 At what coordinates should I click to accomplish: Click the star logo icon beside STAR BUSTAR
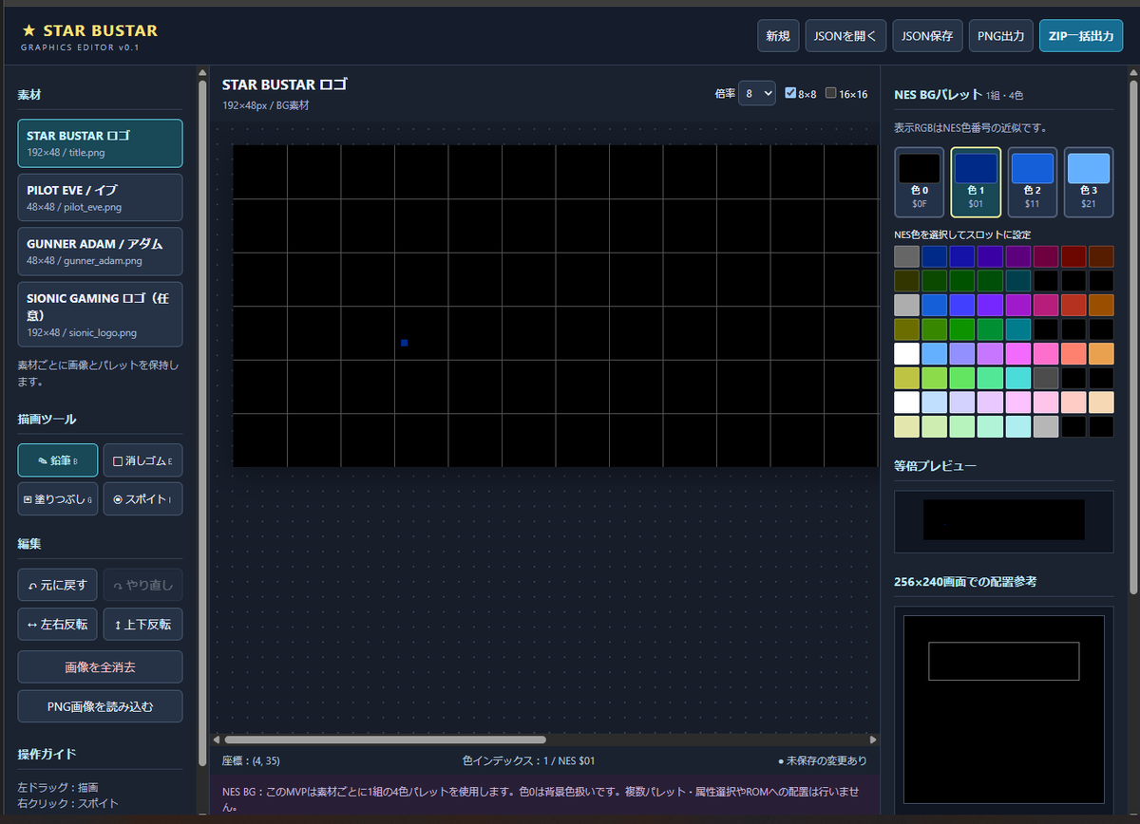pyautogui.click(x=28, y=30)
